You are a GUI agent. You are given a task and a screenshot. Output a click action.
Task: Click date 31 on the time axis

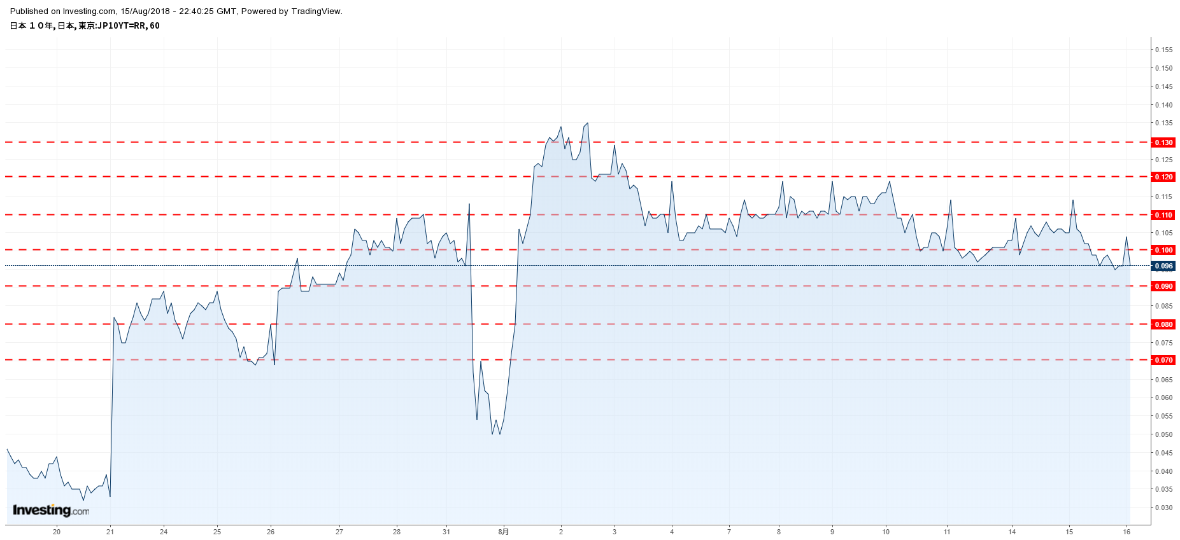[x=446, y=532]
